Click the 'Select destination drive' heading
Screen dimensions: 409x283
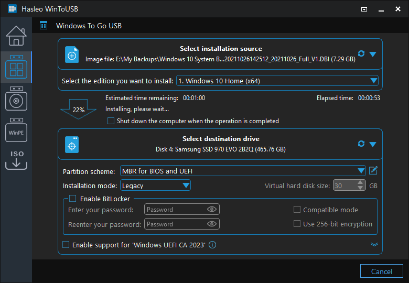pos(221,139)
